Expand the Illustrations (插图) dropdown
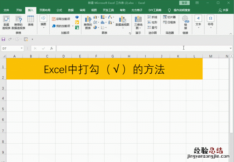The width and height of the screenshot is (234, 162). 43,22
